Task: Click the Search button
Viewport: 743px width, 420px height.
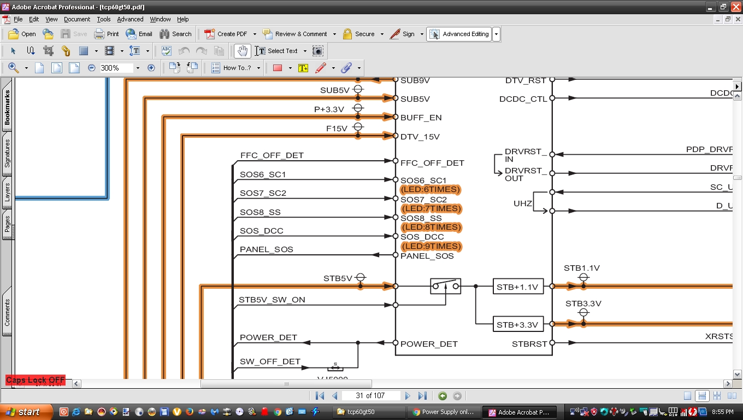Action: (x=175, y=34)
